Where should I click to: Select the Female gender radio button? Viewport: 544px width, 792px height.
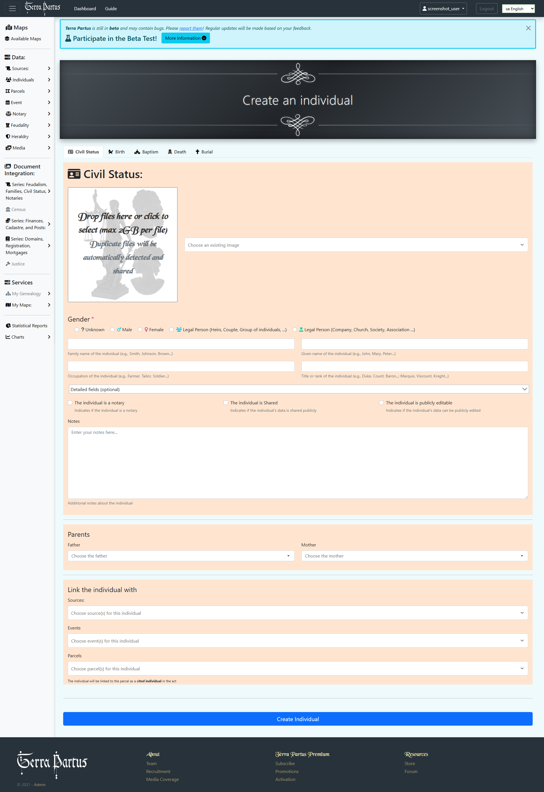click(140, 330)
